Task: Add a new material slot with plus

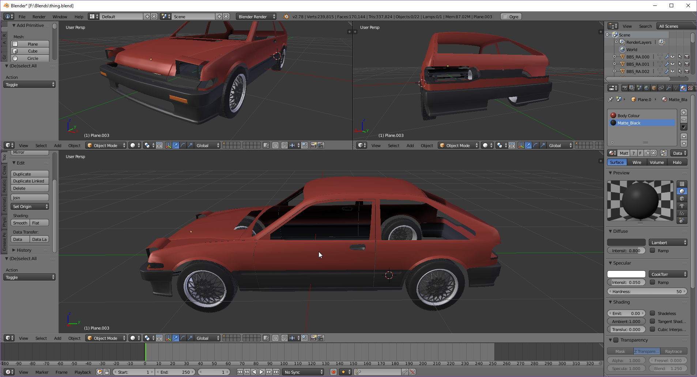Action: pyautogui.click(x=684, y=112)
